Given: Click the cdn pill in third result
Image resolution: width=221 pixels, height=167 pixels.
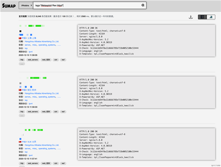Looking at the screenshot, I should tap(56, 163).
